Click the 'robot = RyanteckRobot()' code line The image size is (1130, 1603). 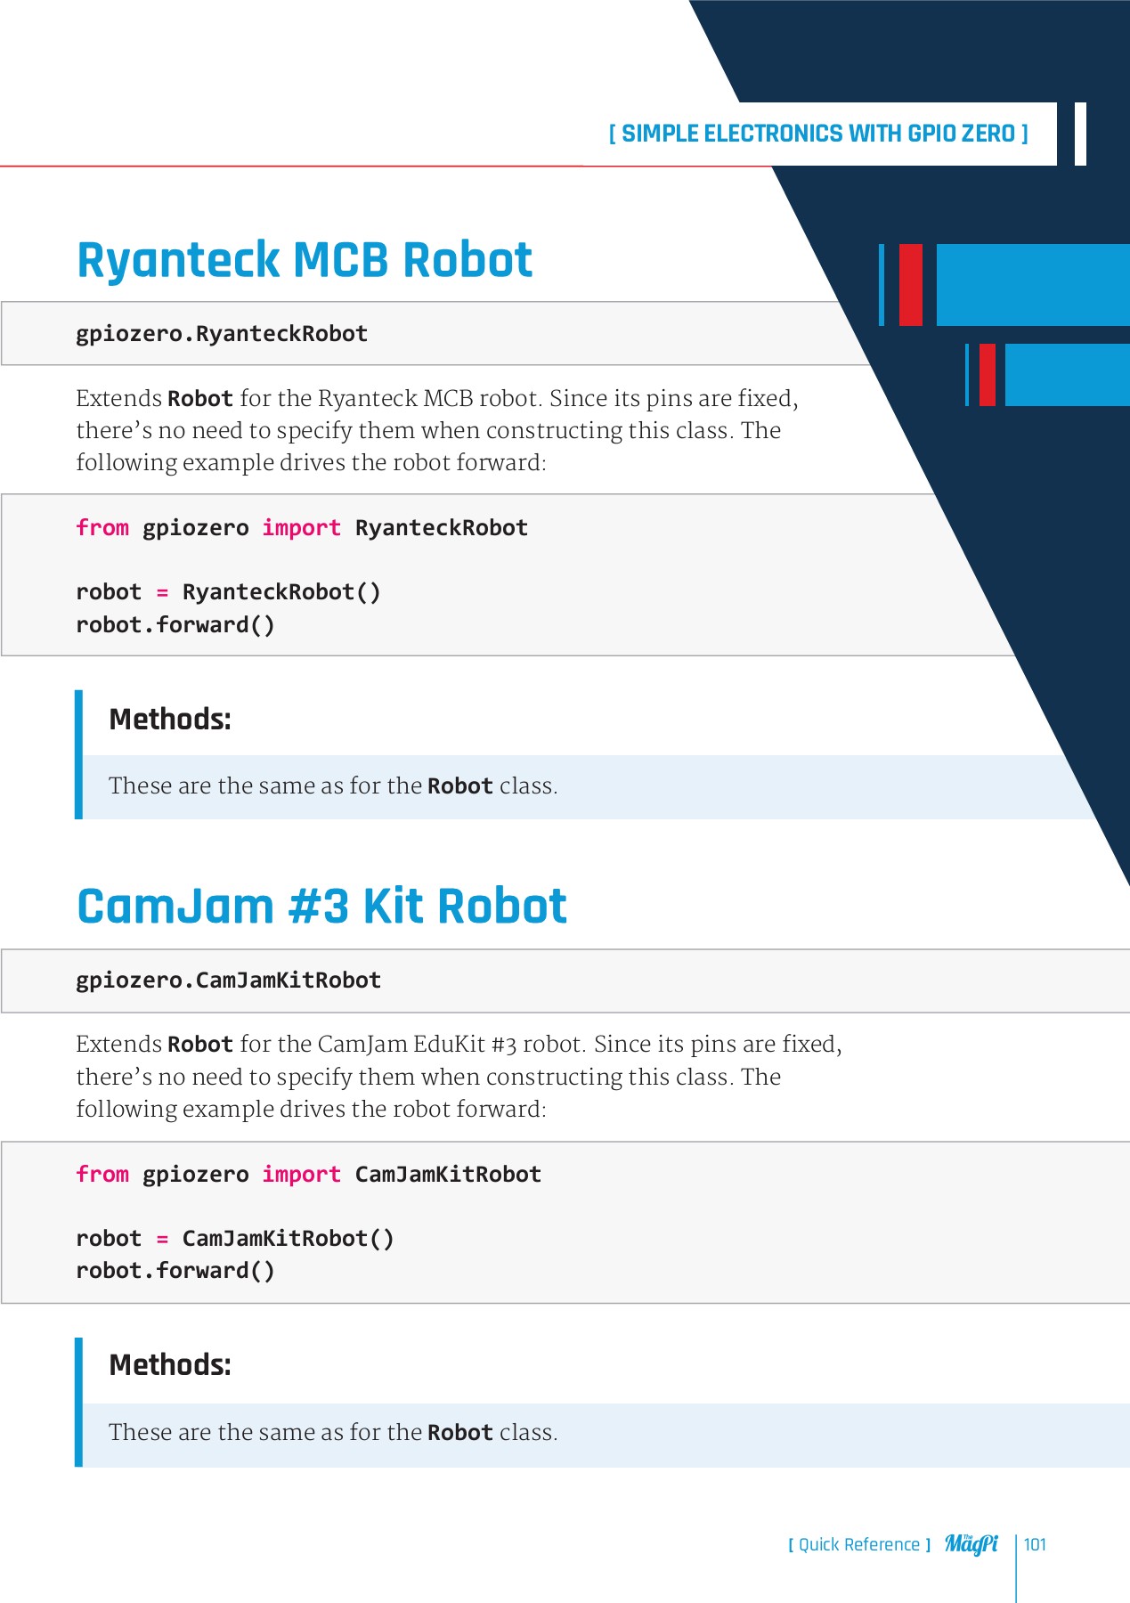[228, 592]
